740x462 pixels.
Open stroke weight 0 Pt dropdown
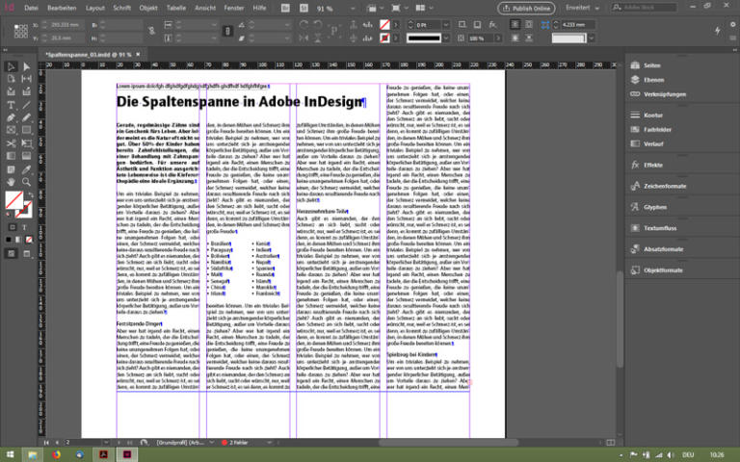[x=446, y=24]
